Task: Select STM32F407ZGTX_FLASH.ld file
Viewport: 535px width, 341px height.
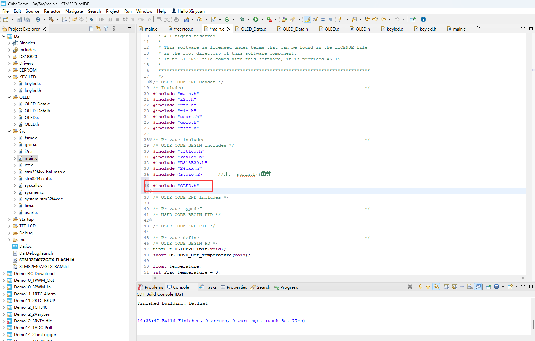Action: tap(47, 260)
